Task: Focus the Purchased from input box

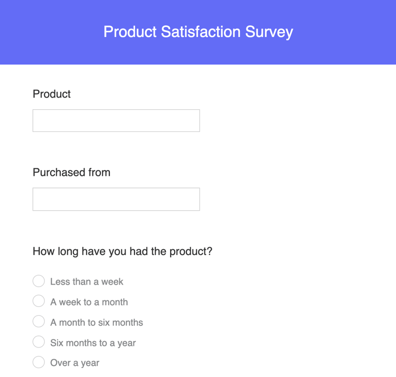Action: coord(116,199)
